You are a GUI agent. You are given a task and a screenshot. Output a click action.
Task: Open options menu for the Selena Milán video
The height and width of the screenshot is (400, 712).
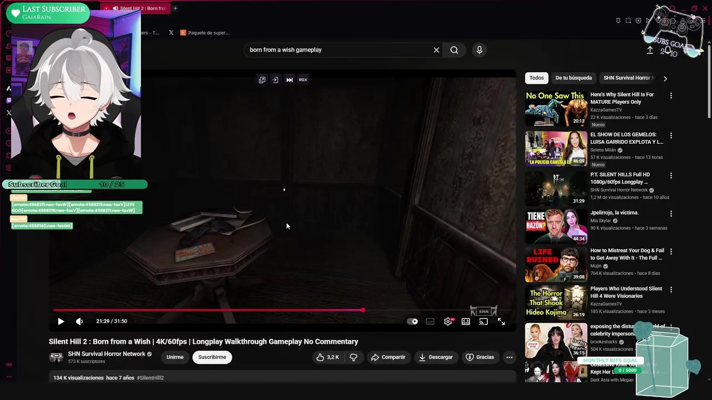pyautogui.click(x=671, y=136)
